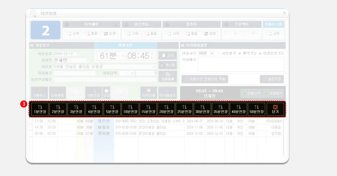Click phone number 010-9130-3100
337x176 pixels.
(x=126, y=127)
